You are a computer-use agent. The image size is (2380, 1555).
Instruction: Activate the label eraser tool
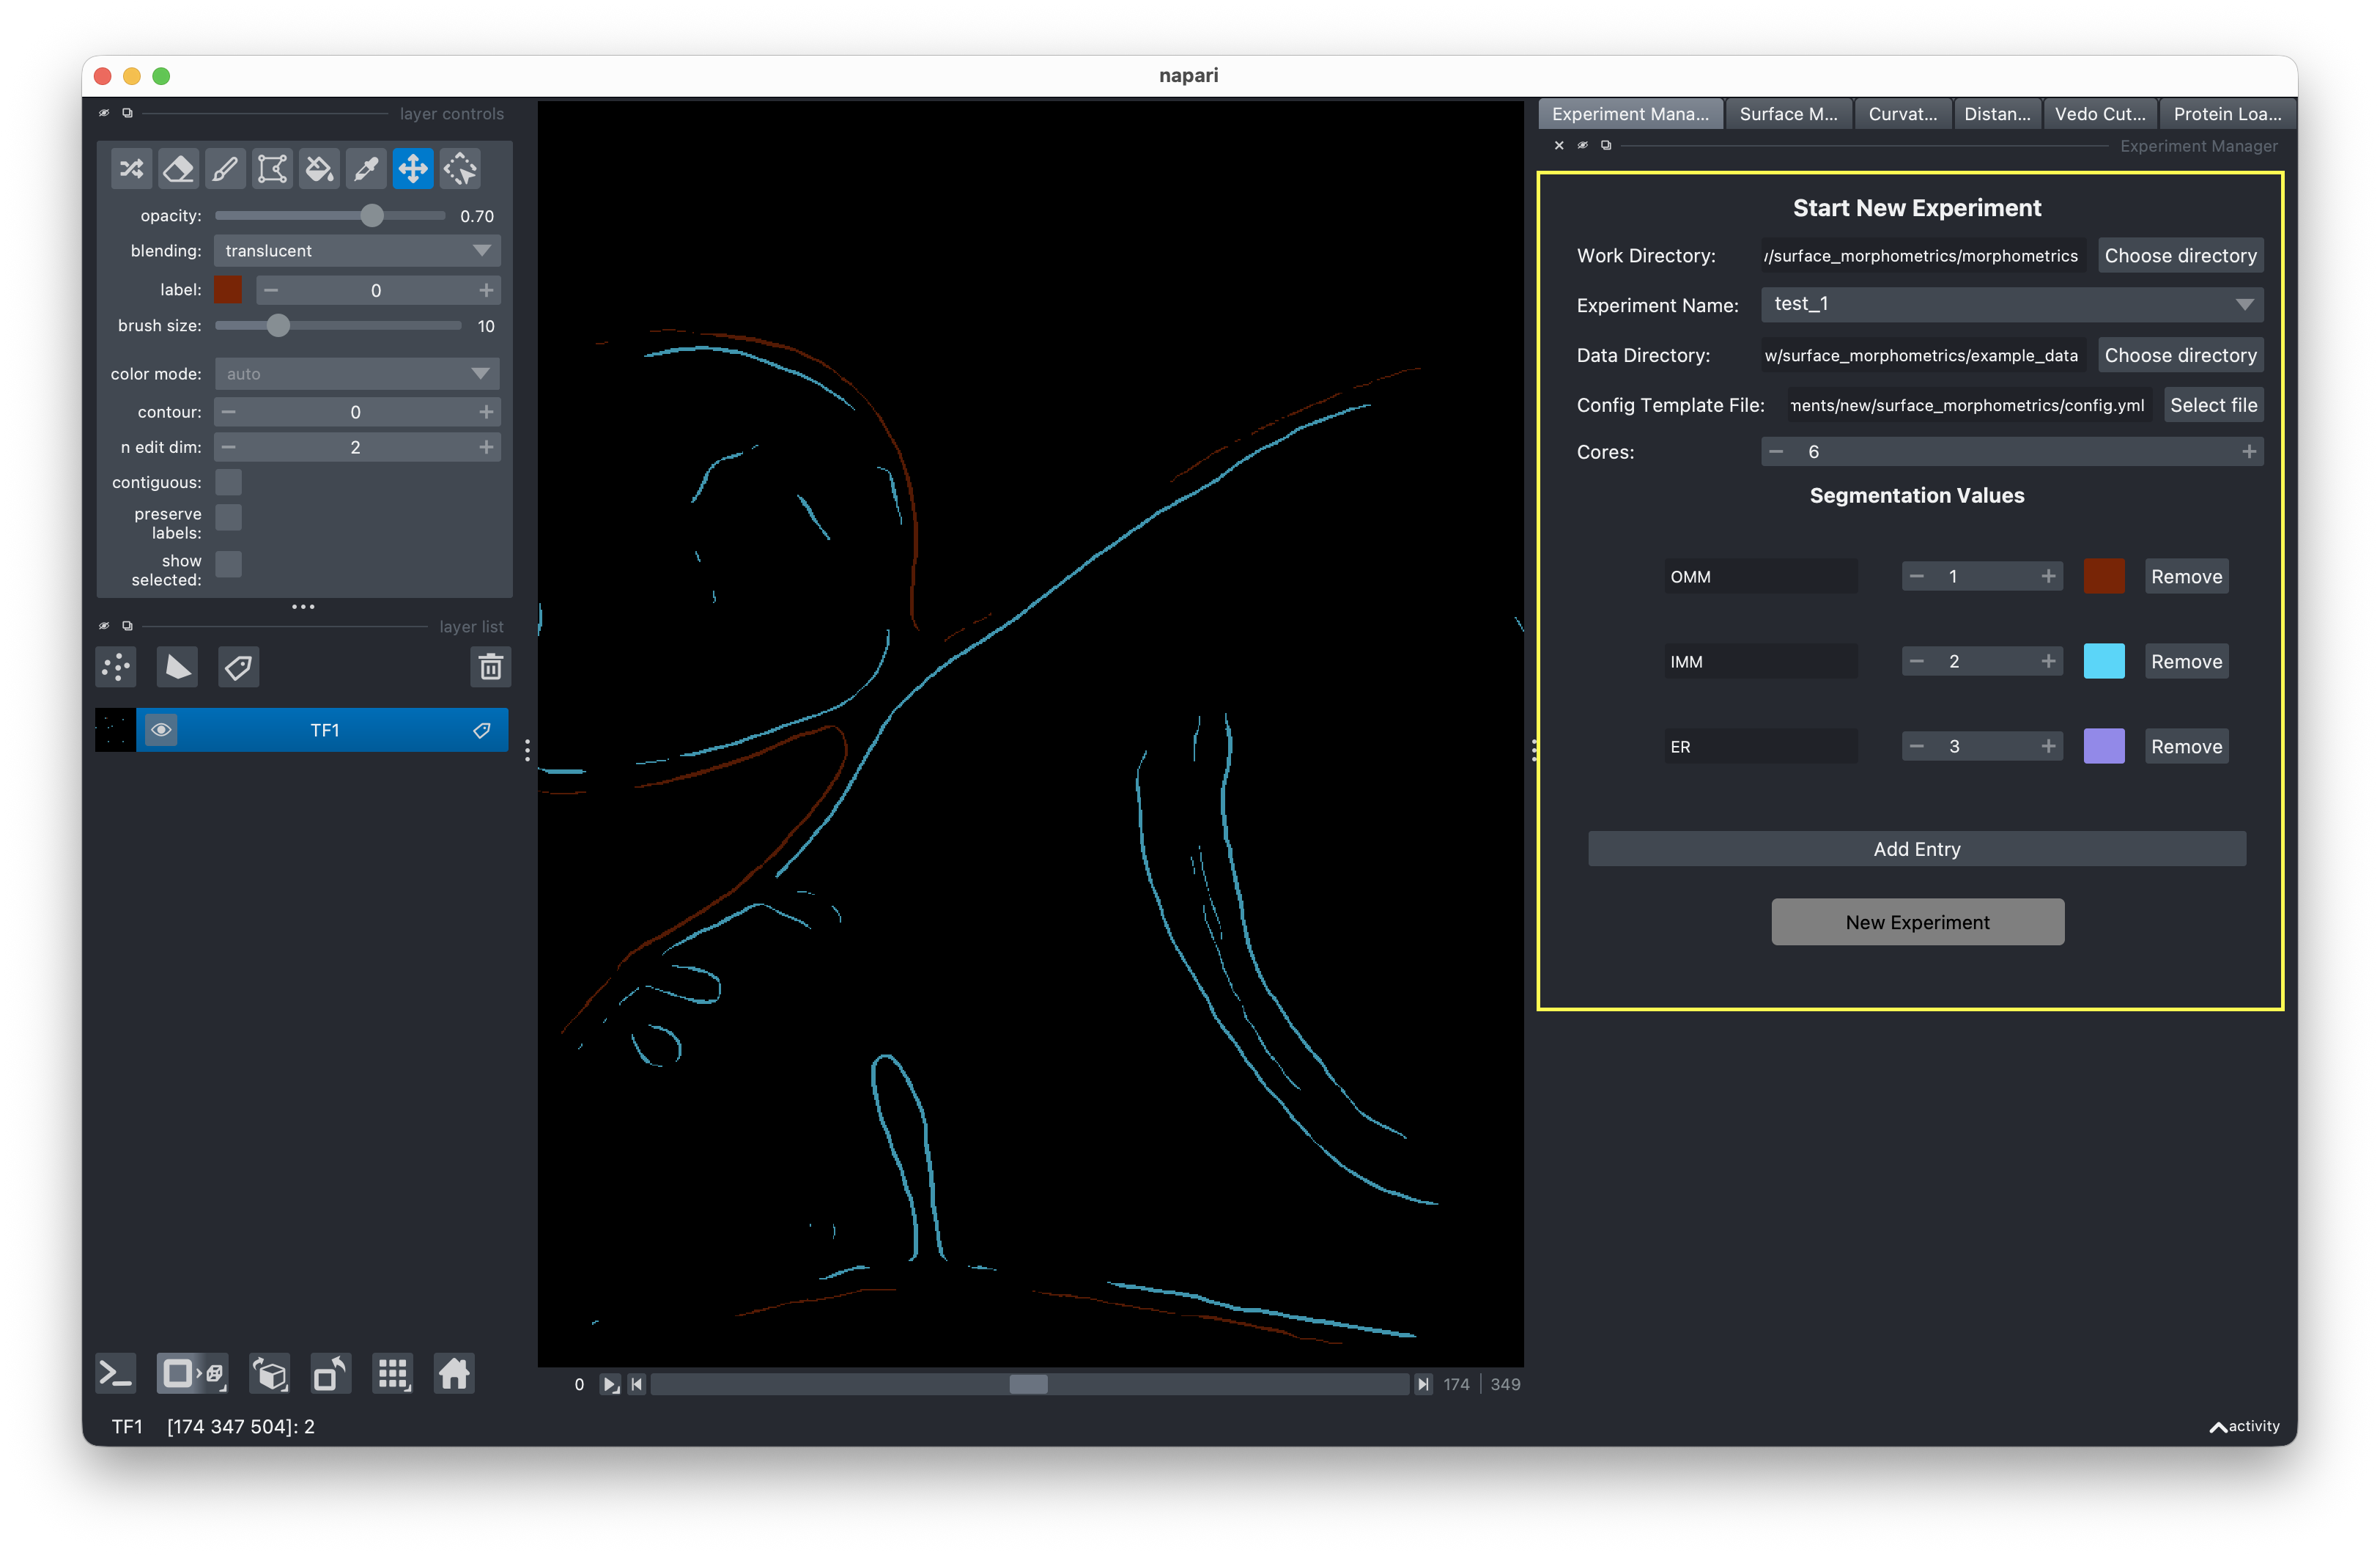[x=178, y=169]
